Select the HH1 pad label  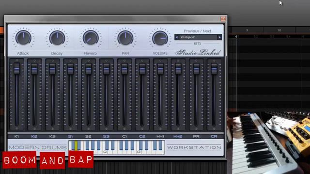coord(160,136)
